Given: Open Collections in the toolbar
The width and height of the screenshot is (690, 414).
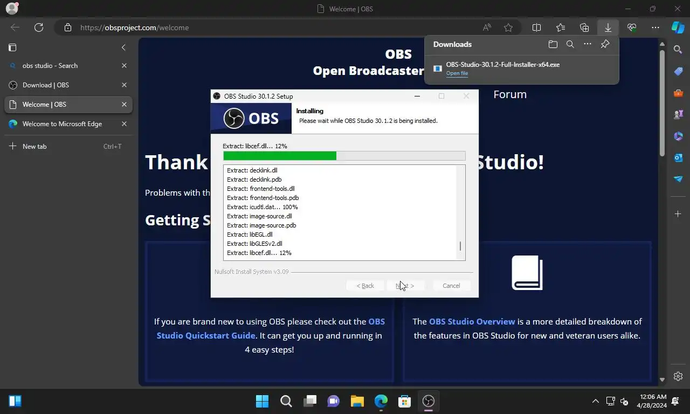Looking at the screenshot, I should [584, 27].
